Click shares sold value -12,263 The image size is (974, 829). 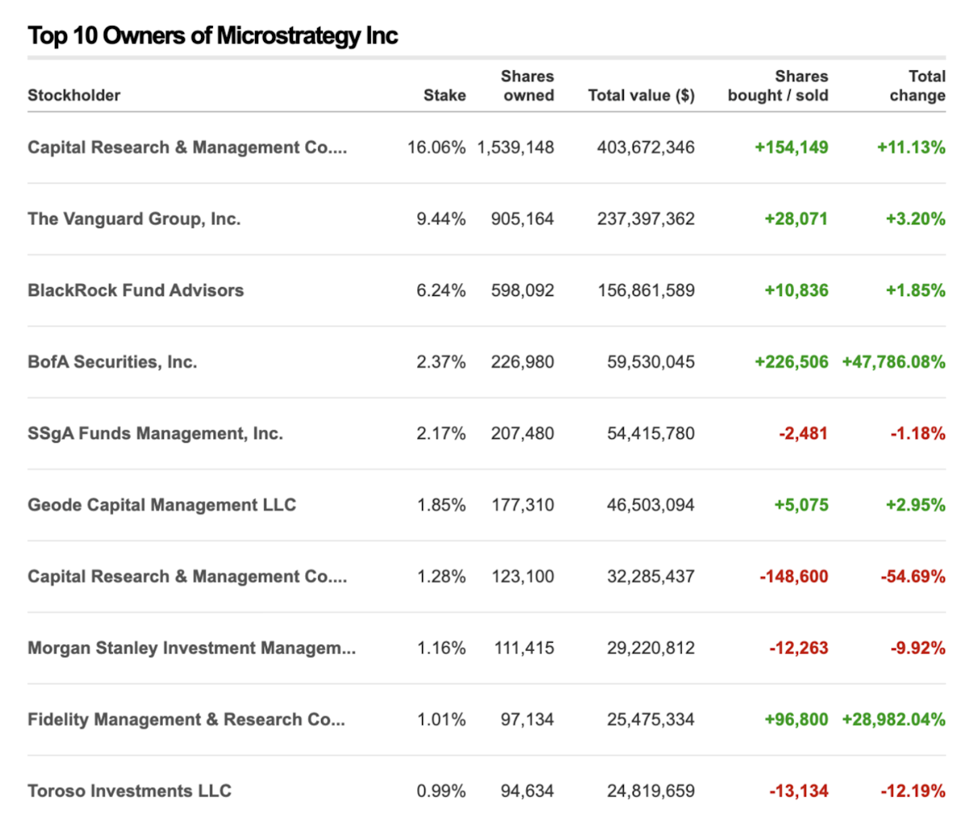coord(799,648)
